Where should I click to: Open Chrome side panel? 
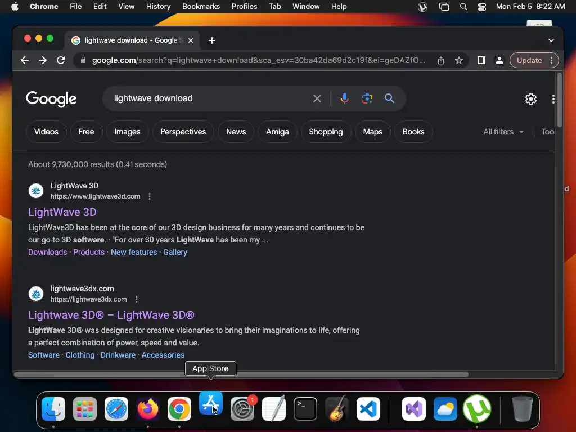tap(481, 60)
